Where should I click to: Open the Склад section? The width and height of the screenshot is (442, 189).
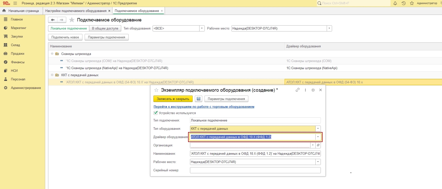click(x=15, y=45)
